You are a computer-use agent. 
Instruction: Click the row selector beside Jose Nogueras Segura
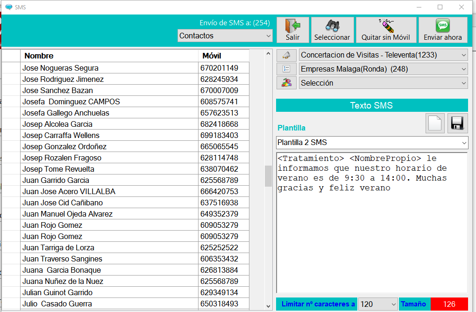point(11,68)
